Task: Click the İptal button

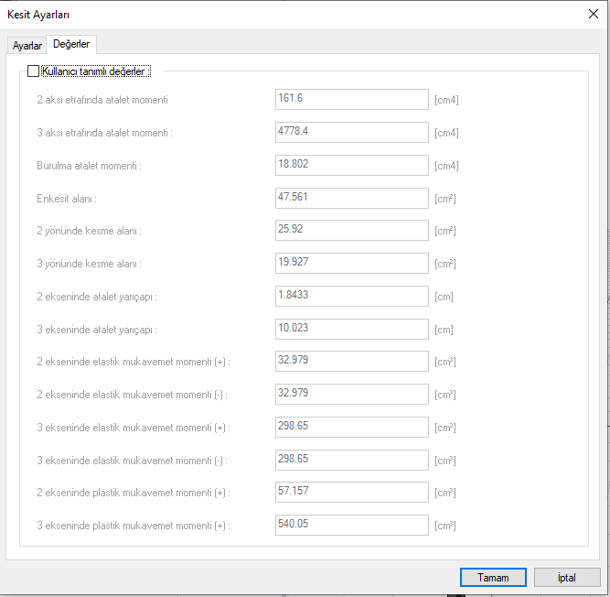Action: tap(566, 578)
